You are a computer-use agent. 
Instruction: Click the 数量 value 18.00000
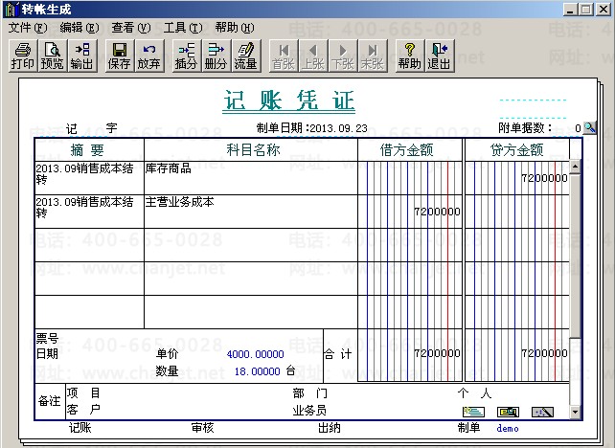pos(258,371)
